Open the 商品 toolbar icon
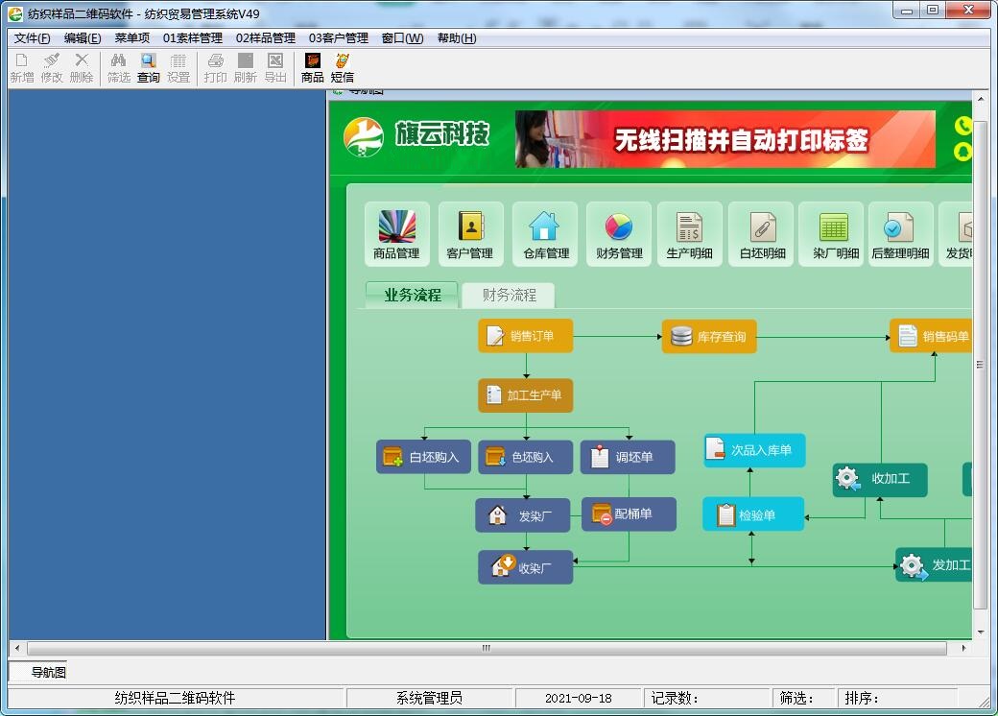Viewport: 998px width, 716px height. 312,68
